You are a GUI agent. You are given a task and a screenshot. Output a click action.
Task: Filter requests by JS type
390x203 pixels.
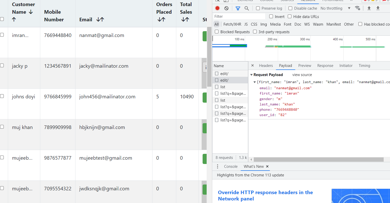coord(246,24)
